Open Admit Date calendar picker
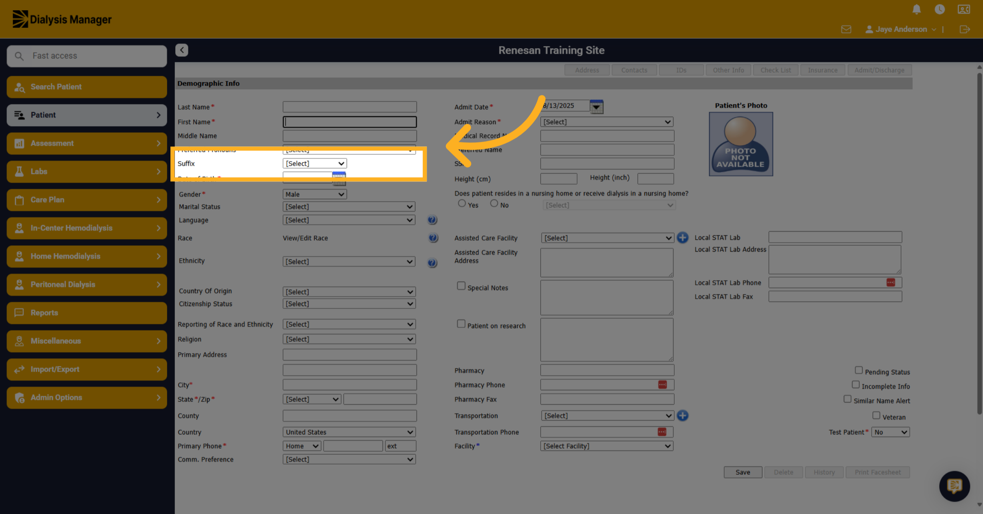 (x=596, y=107)
